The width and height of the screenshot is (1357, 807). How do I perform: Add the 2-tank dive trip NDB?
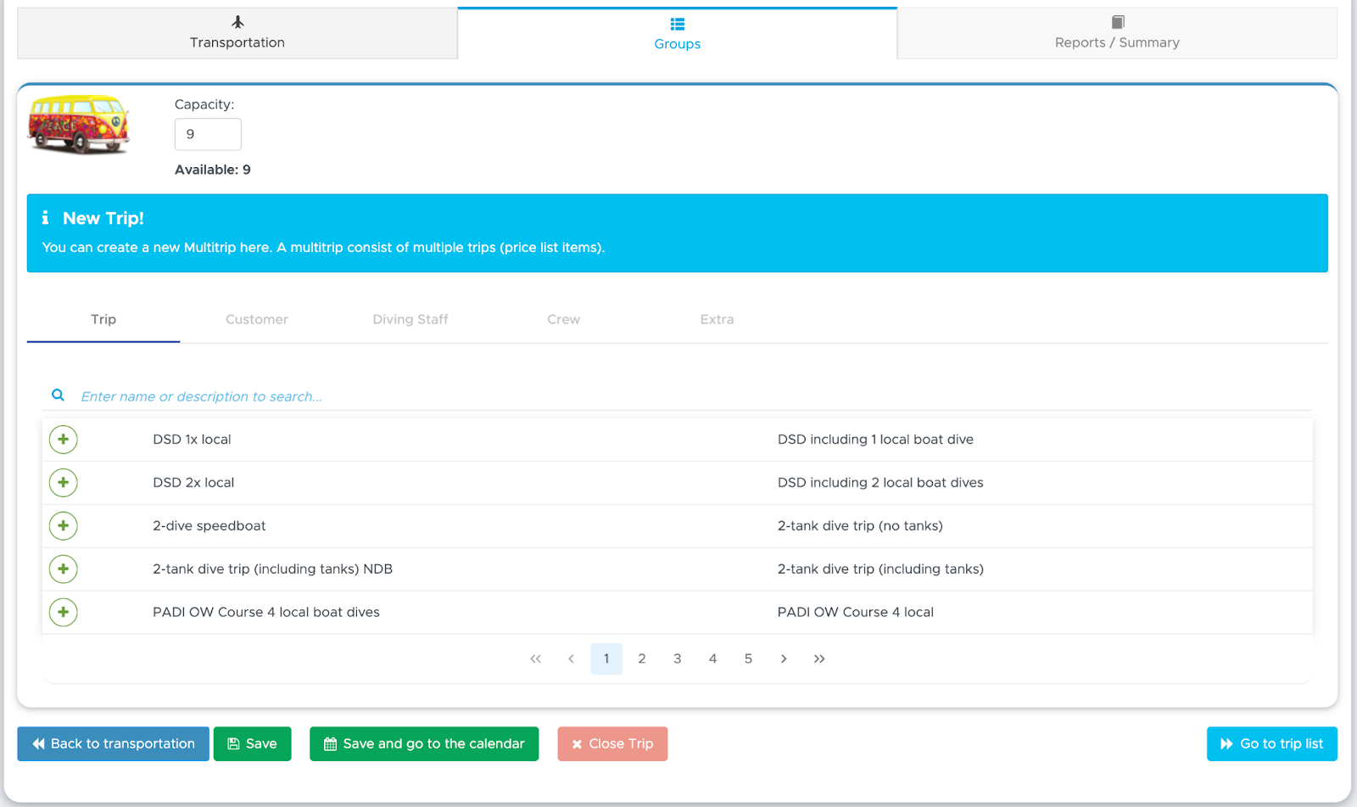64,569
